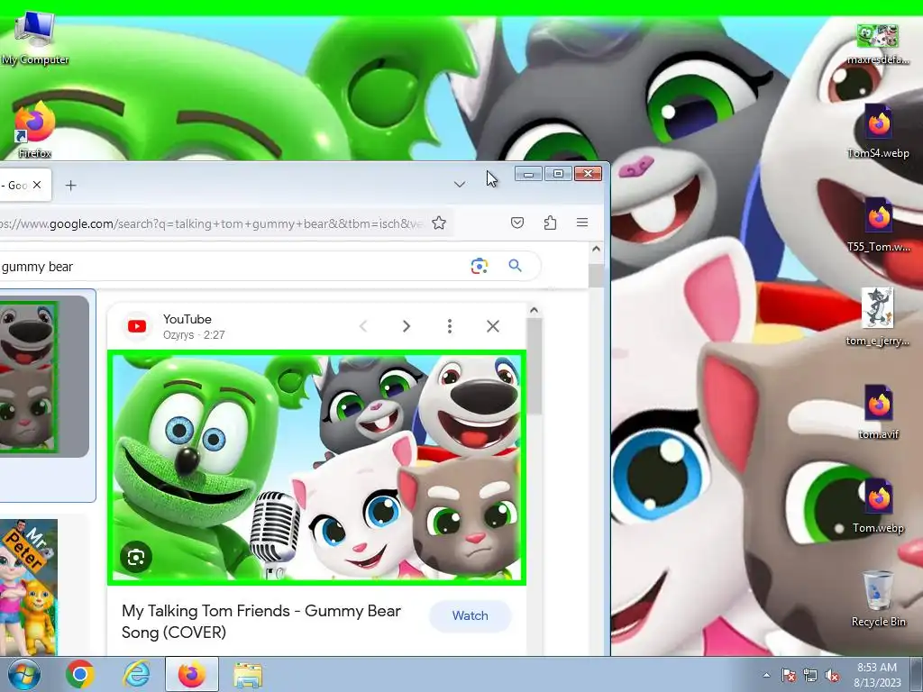This screenshot has height=692, width=923.
Task: Click the page scrollbar up arrow
Action: coord(596,249)
